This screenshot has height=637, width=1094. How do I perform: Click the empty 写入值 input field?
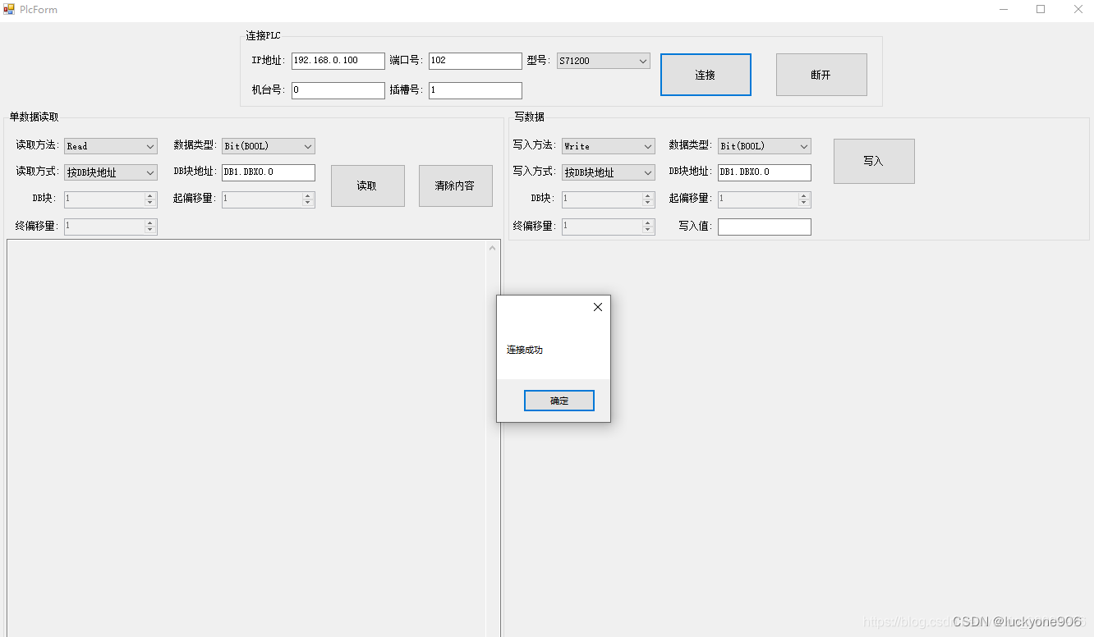point(764,226)
